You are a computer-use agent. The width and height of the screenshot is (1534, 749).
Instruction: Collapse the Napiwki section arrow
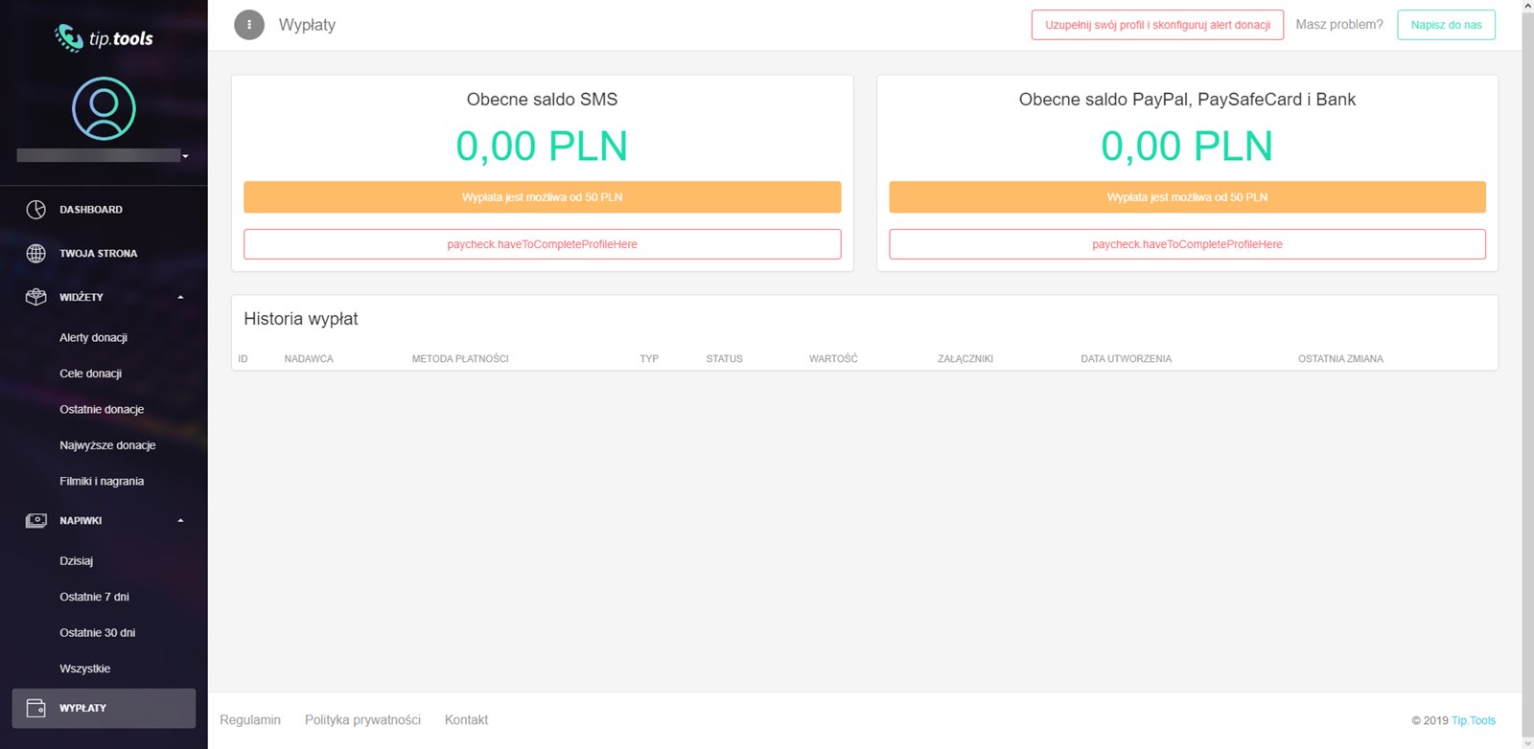coord(180,521)
